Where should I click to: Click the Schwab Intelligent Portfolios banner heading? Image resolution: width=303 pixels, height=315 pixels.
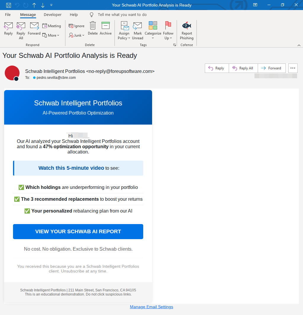click(x=78, y=103)
